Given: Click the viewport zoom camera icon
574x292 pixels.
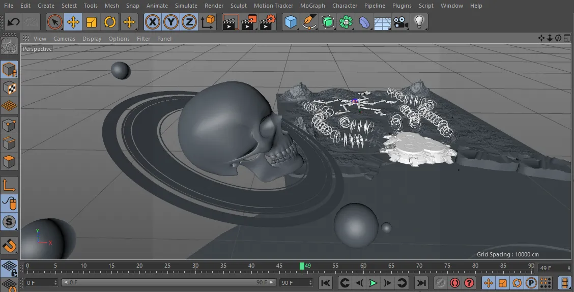Looking at the screenshot, I should click(x=550, y=38).
